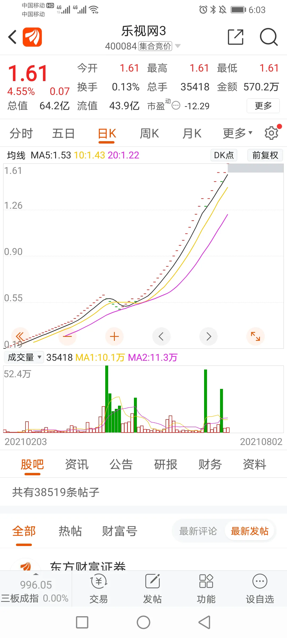Tap Android back triangle button

coord(205,622)
